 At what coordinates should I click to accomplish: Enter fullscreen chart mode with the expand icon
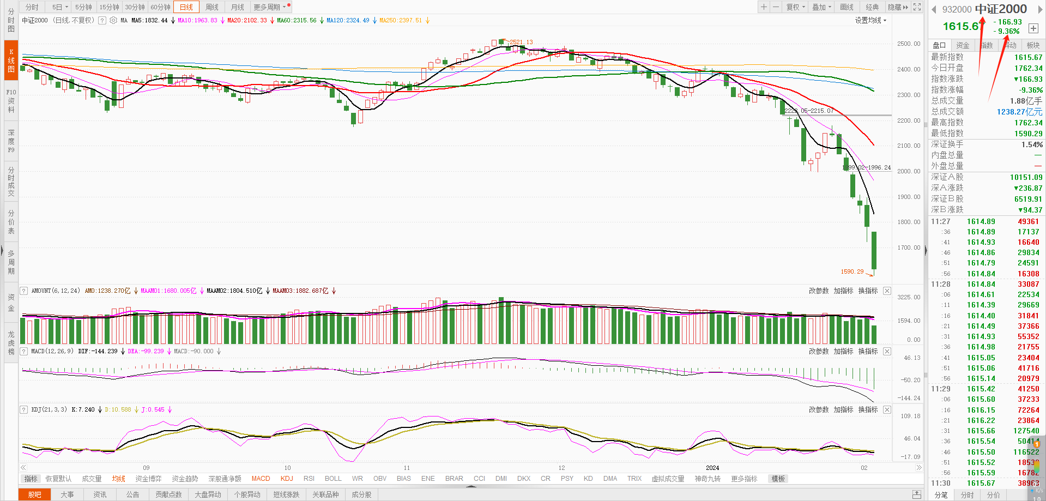click(917, 7)
